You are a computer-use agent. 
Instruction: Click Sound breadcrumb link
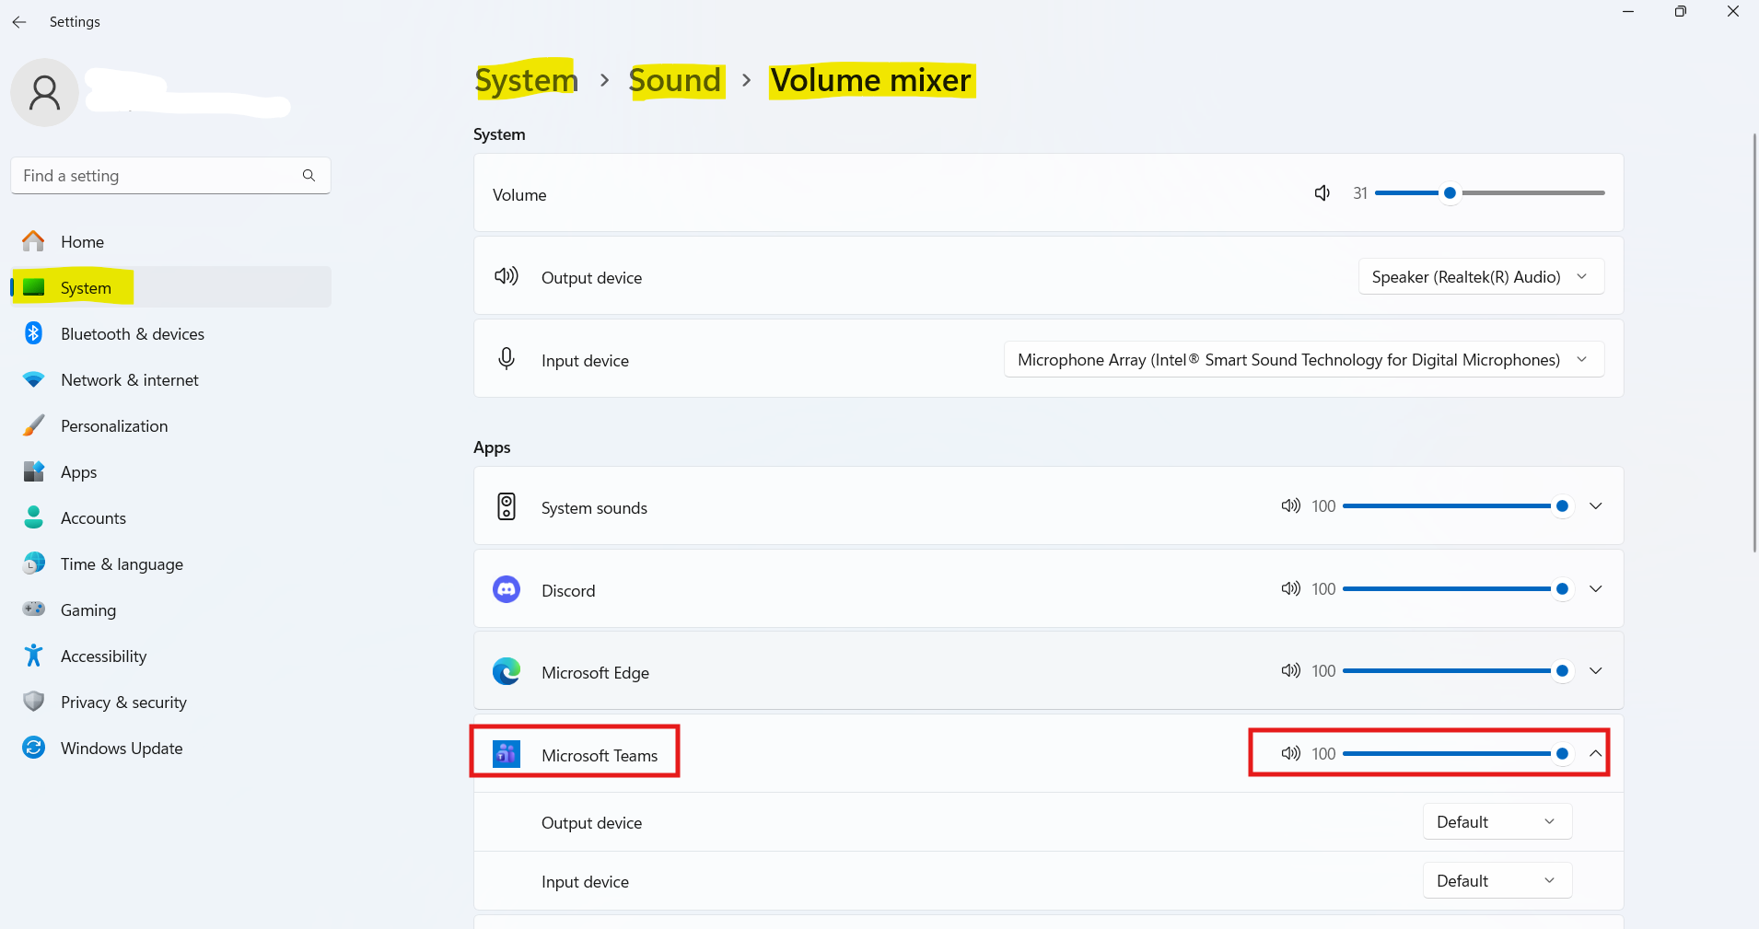point(675,80)
